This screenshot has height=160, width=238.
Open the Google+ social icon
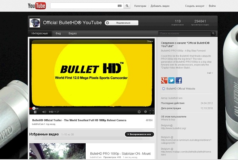164,80
